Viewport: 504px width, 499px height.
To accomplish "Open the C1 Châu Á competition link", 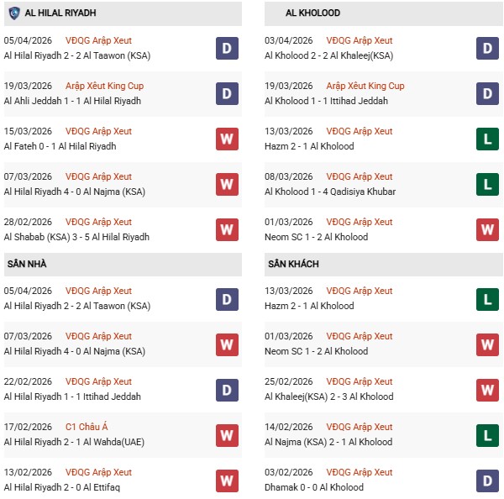I will click(x=87, y=427).
